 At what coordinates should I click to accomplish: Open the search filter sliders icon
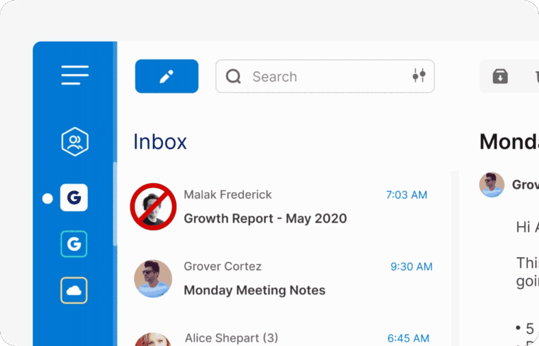coord(418,76)
